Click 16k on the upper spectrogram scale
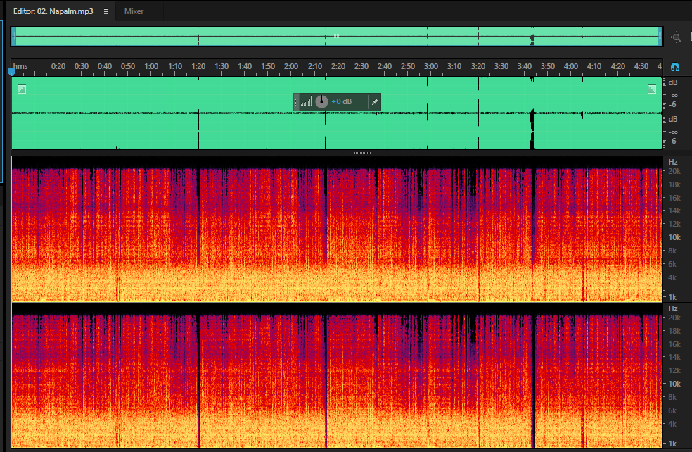Viewport: 692px width, 452px height. click(674, 198)
